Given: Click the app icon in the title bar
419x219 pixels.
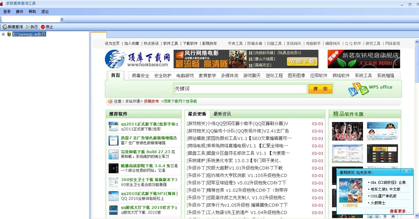Looking at the screenshot, I should pyautogui.click(x=2, y=3).
